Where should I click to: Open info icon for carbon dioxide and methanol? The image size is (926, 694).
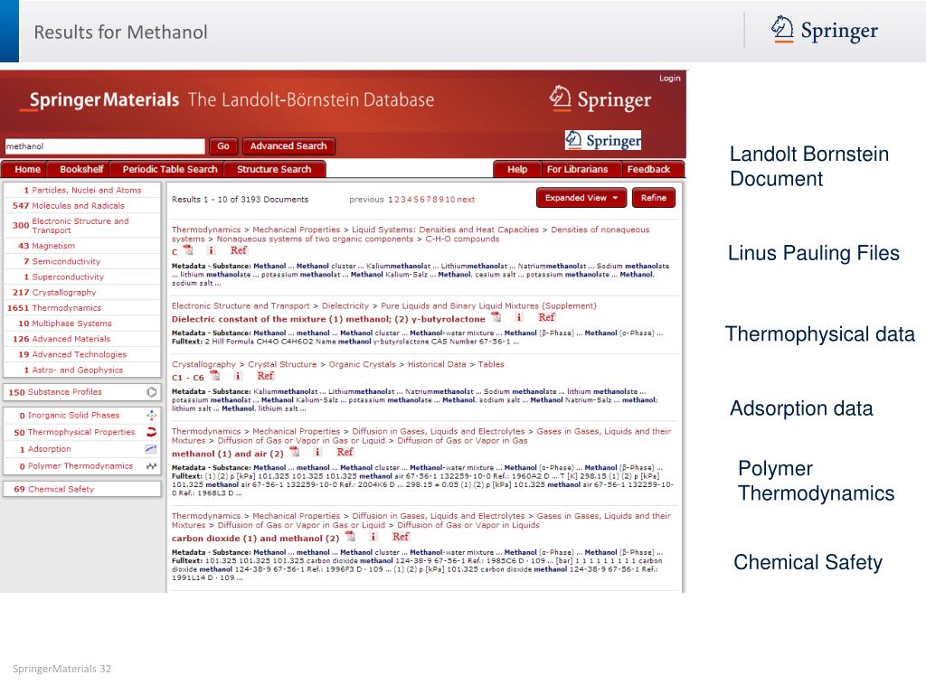click(373, 537)
